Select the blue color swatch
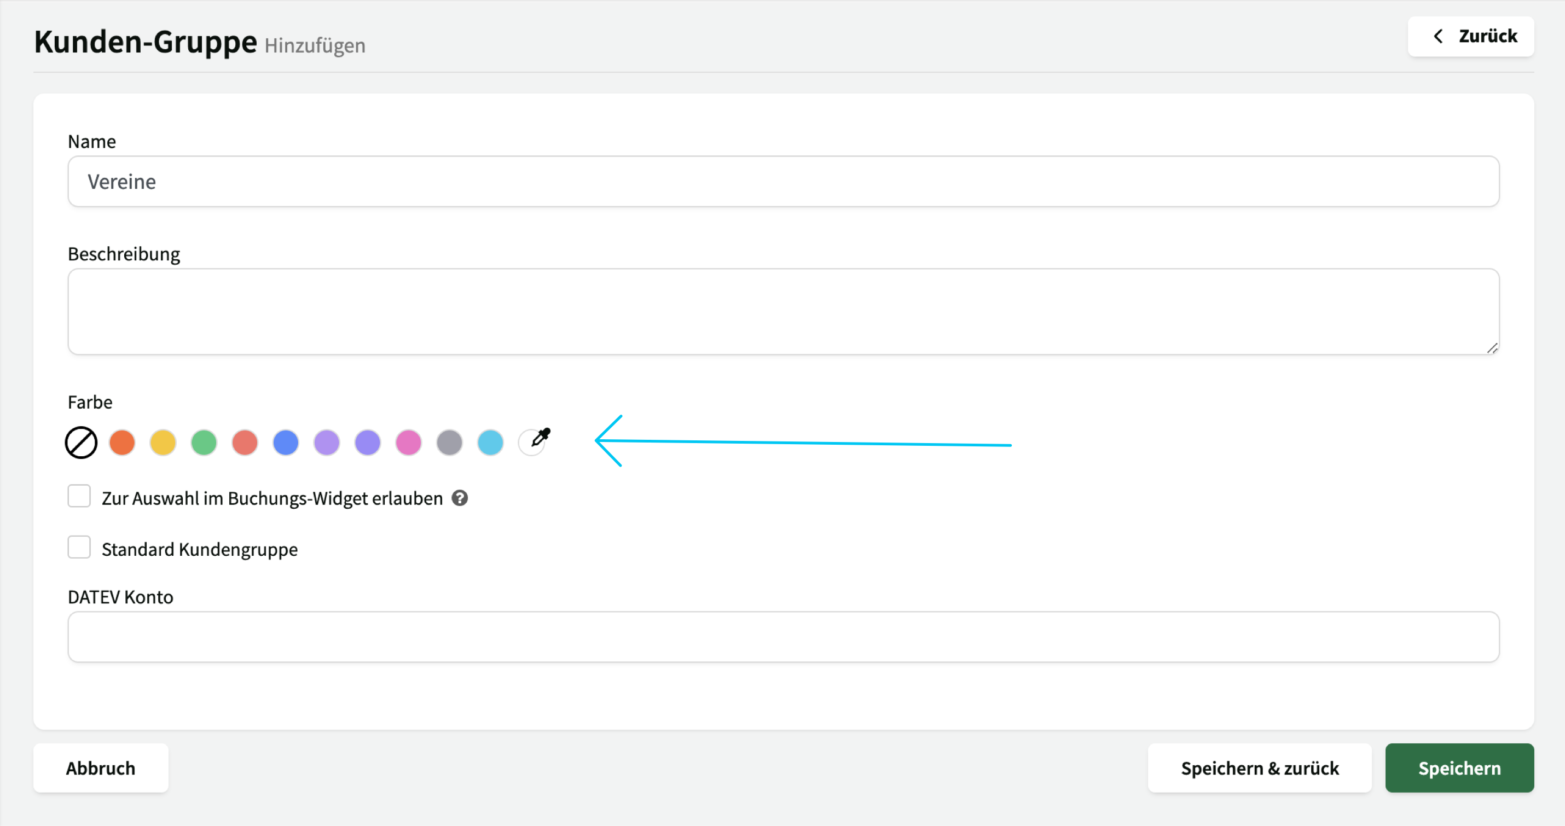Screen dimensions: 1565x826 [286, 442]
